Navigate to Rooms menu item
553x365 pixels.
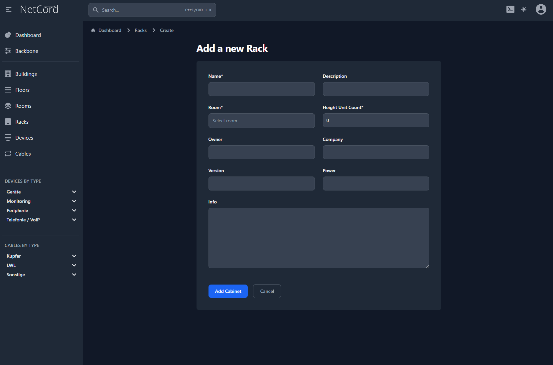click(23, 106)
